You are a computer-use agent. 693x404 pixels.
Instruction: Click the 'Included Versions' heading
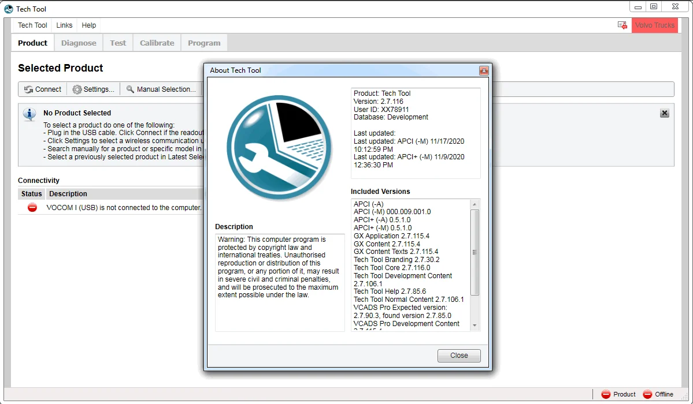tap(380, 192)
